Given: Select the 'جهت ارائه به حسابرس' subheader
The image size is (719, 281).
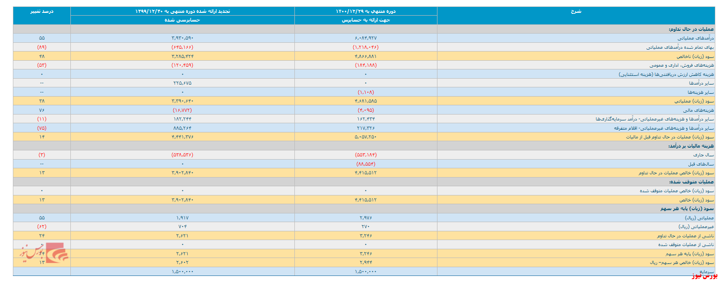Looking at the screenshot, I should [x=366, y=20].
